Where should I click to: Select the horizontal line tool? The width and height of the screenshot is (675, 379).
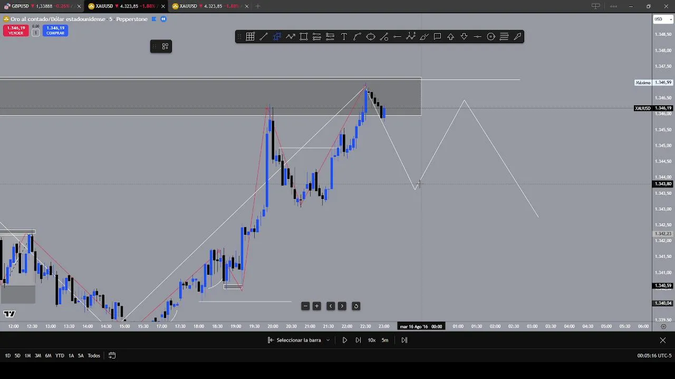pyautogui.click(x=397, y=36)
